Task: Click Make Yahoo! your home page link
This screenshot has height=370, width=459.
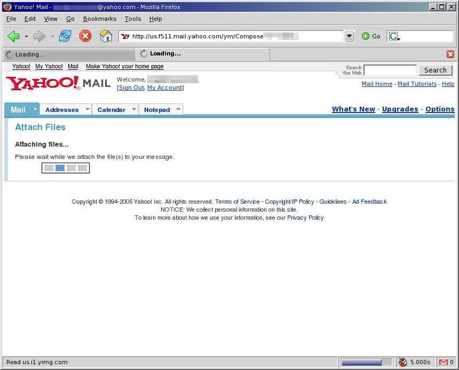Action: click(124, 66)
